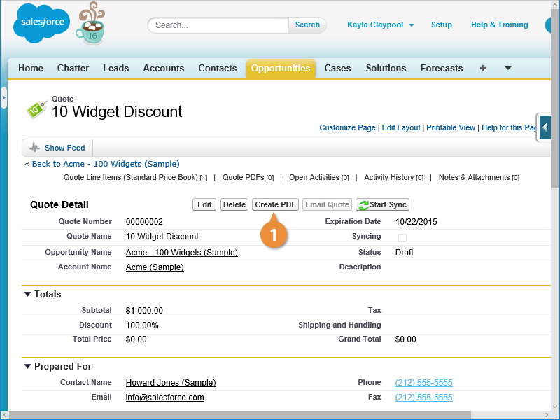Collapse the Prepared For section
Viewport: 560px width, 420px height.
[x=27, y=366]
